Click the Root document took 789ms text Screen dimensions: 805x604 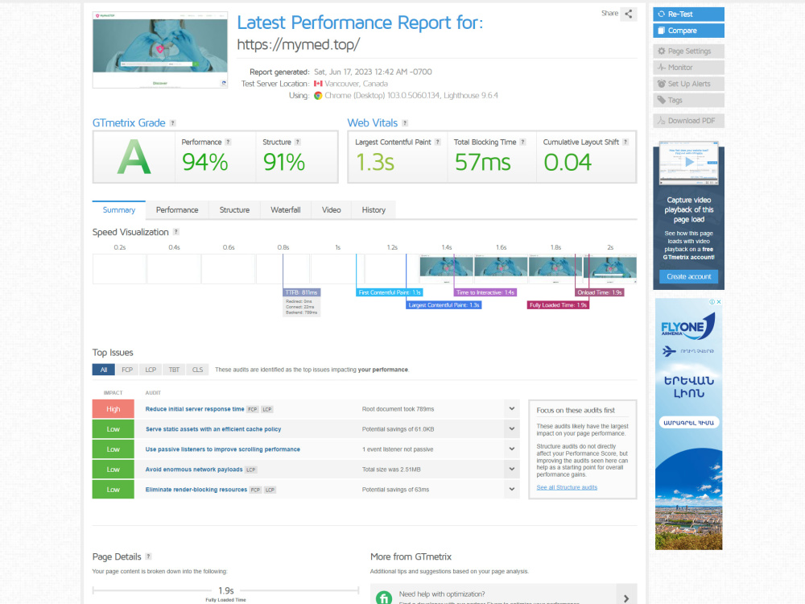click(x=398, y=409)
